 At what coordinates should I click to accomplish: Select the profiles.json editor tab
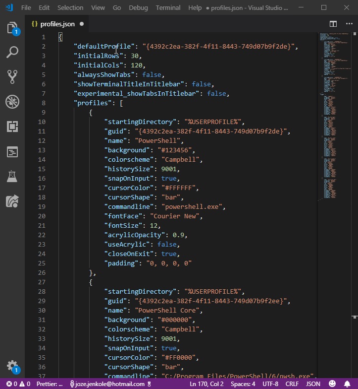57,24
